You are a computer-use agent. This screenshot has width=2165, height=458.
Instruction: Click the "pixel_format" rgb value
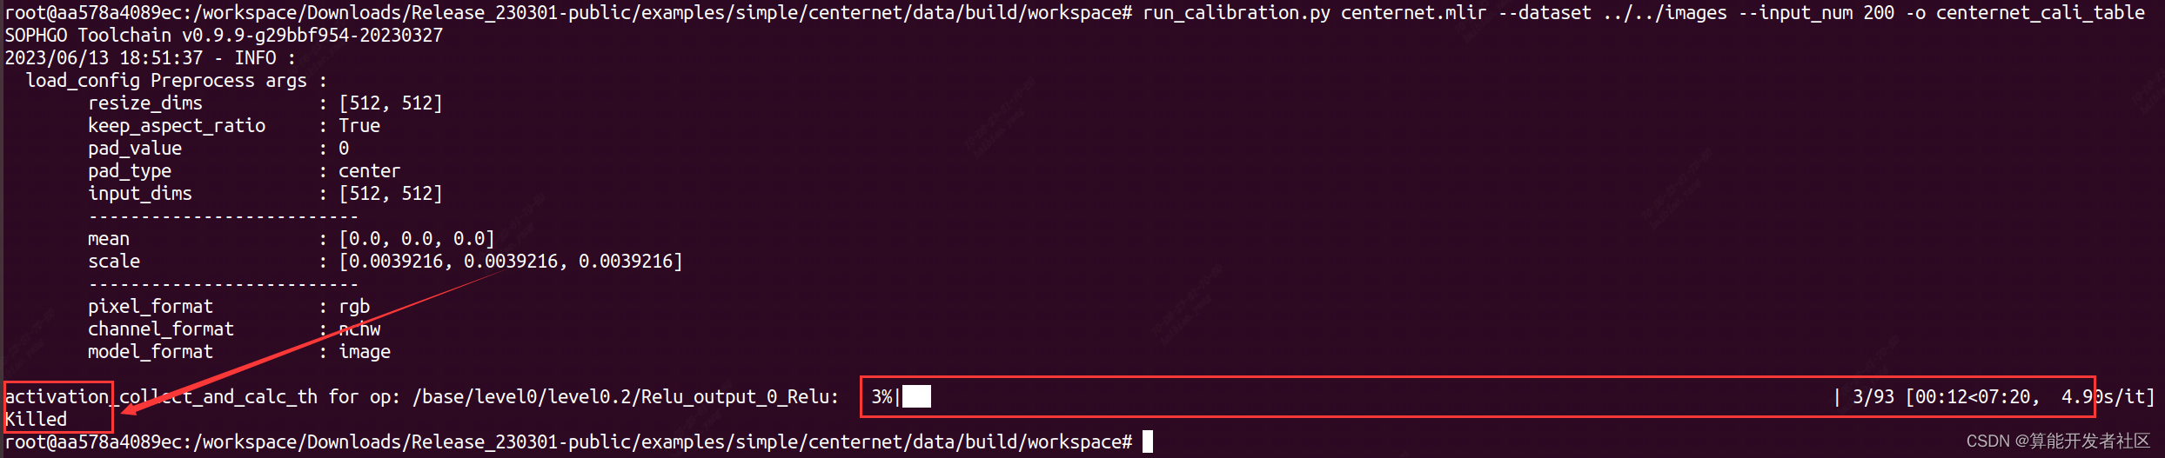point(354,307)
